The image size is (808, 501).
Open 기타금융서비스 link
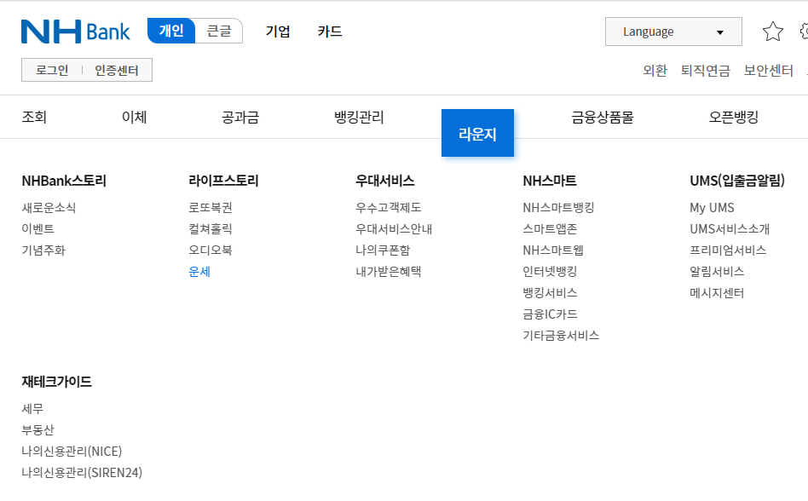click(x=561, y=336)
